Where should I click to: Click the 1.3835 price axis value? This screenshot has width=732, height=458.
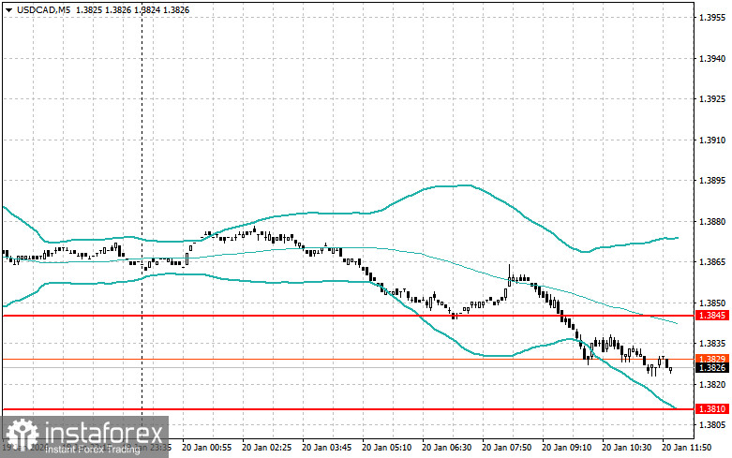pos(712,344)
